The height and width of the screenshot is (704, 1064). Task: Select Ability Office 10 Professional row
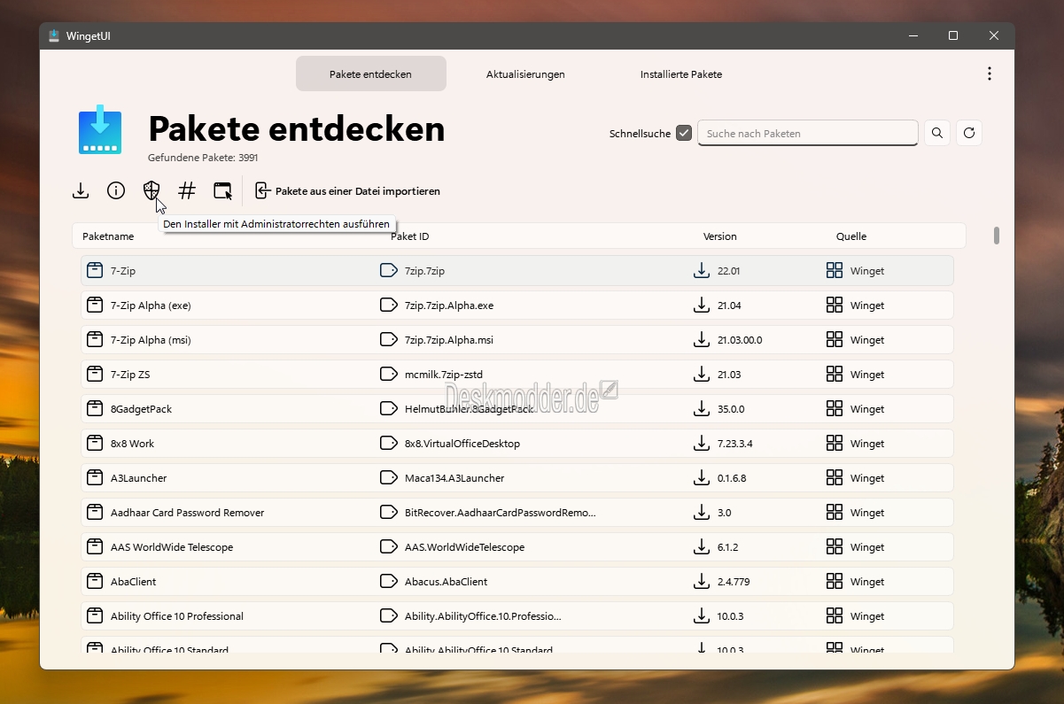click(517, 616)
